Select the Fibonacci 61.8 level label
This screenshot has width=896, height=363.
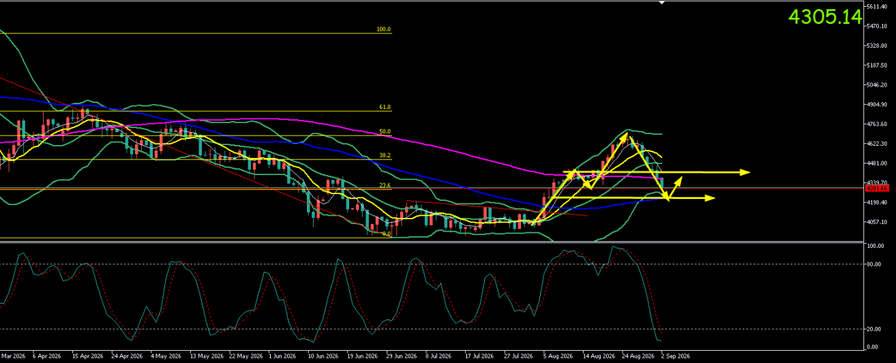pos(385,108)
